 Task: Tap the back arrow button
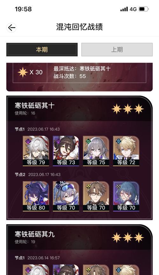point(11,28)
